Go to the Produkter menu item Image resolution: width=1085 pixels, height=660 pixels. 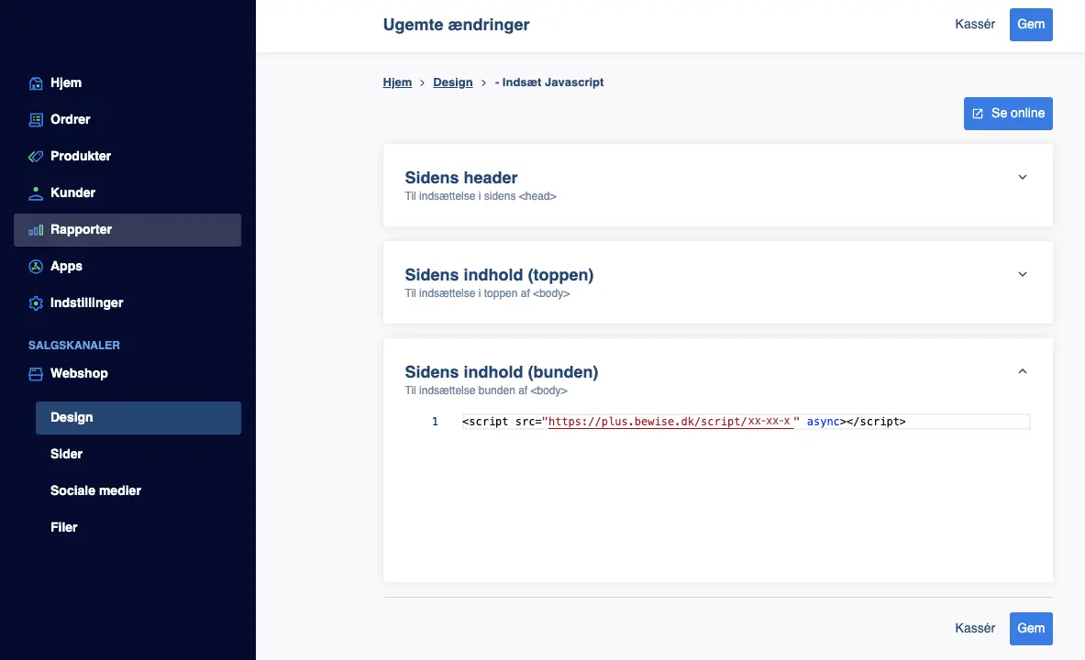pos(127,157)
